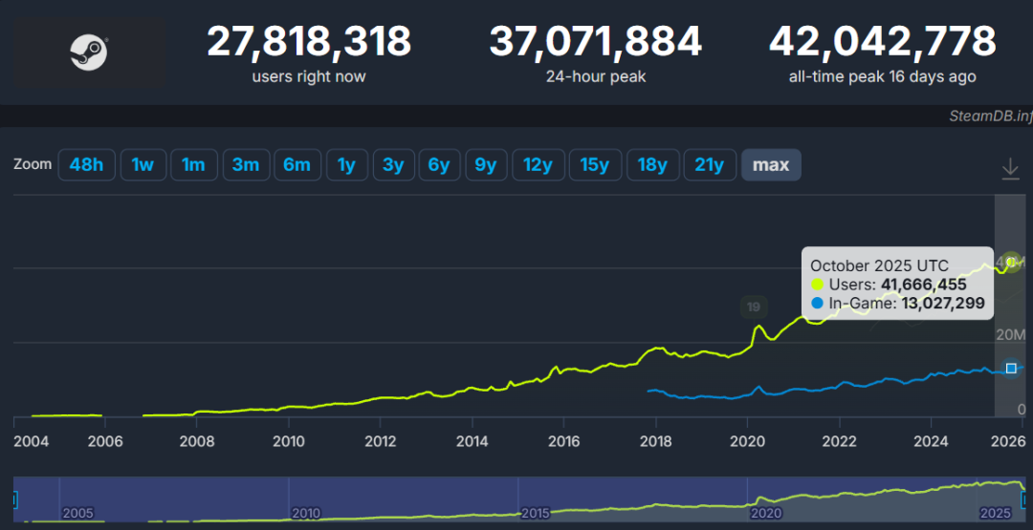Click the navigator's left range handle
Image resolution: width=1033 pixels, height=530 pixels.
[14, 498]
